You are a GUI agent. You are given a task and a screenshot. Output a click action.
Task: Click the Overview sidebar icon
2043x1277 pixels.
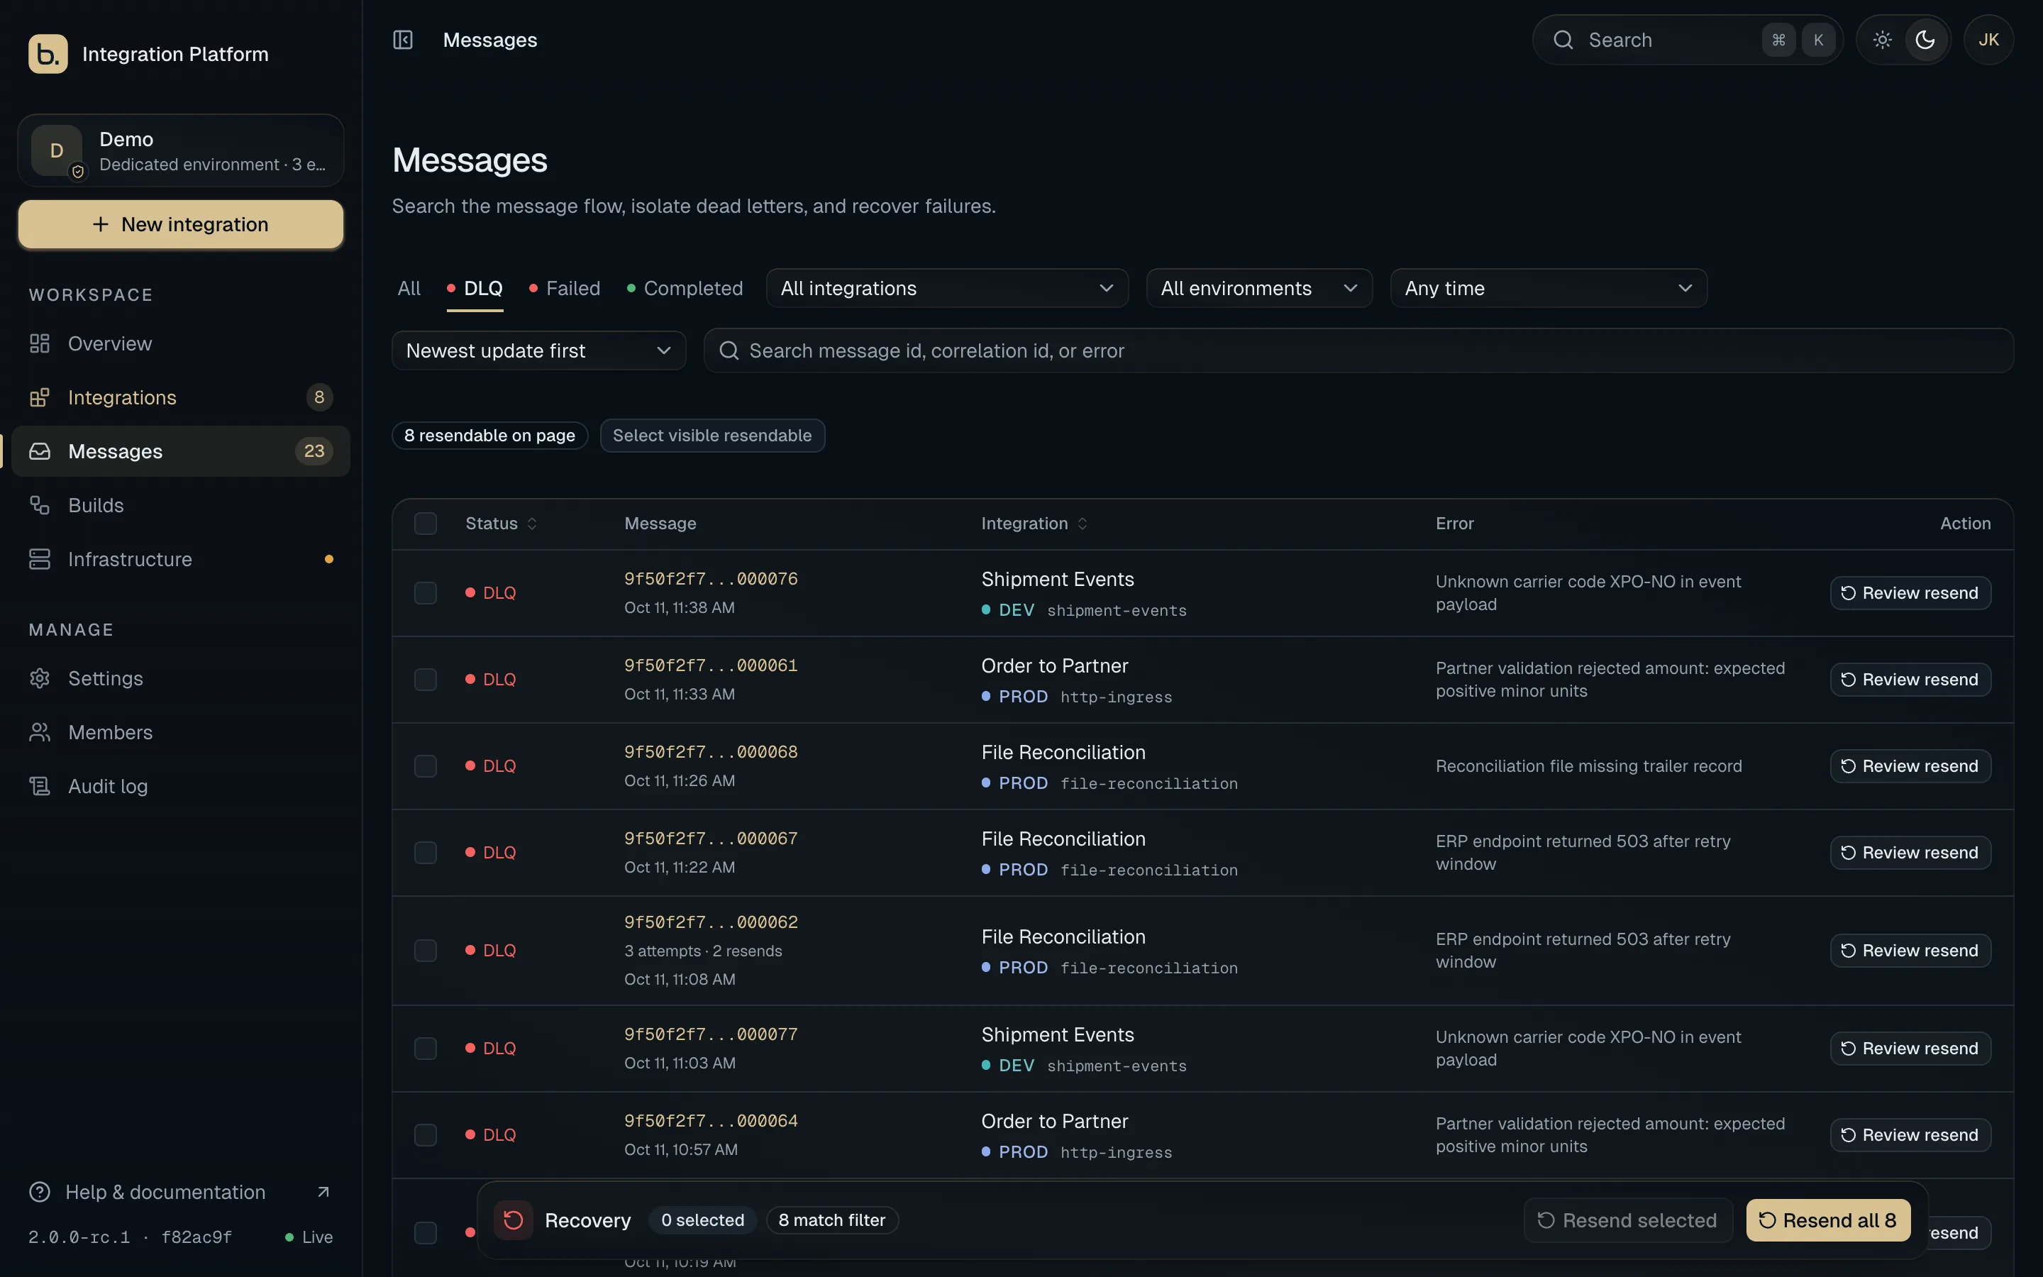(40, 344)
